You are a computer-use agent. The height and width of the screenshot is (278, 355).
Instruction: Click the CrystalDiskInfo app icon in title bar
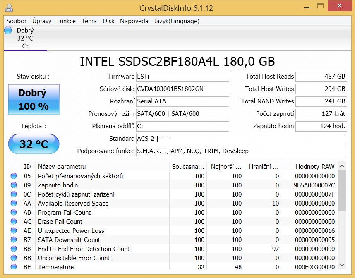8,7
